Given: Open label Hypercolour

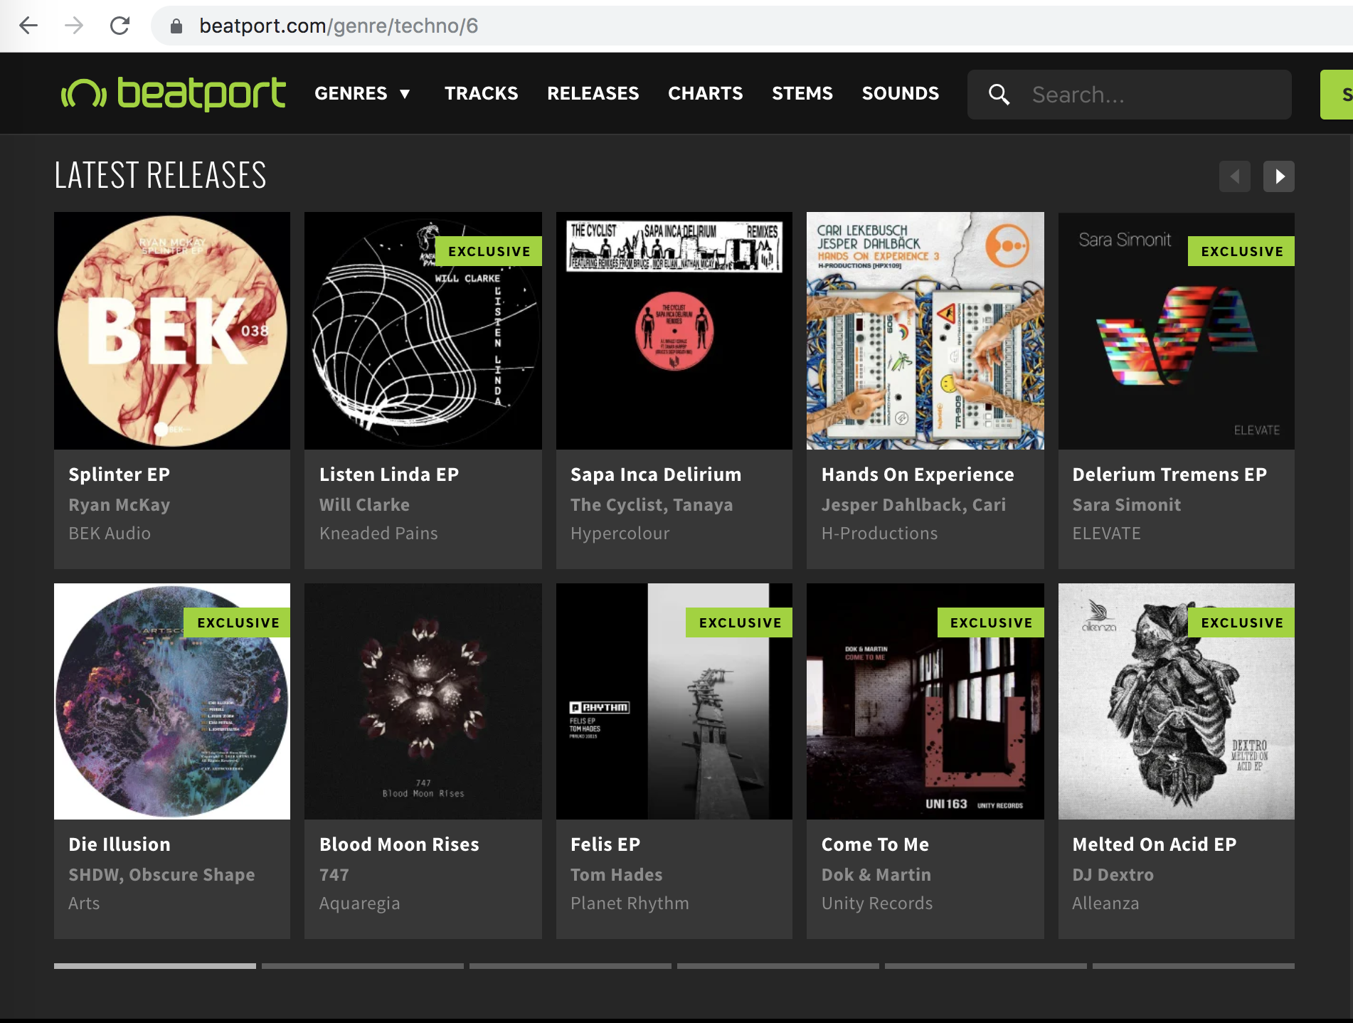Looking at the screenshot, I should click(x=620, y=534).
